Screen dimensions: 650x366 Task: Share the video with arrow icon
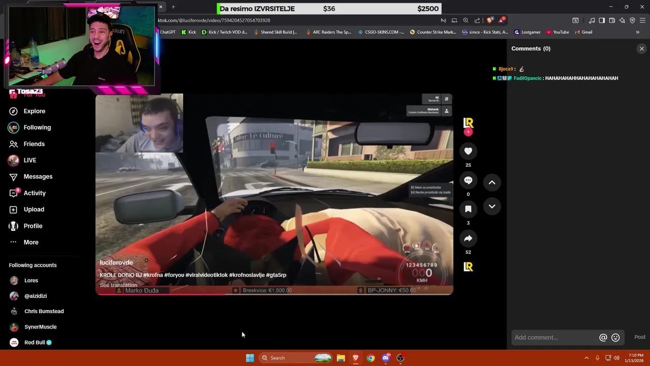pyautogui.click(x=468, y=238)
